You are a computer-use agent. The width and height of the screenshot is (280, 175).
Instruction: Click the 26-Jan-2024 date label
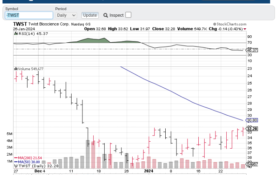24,29
